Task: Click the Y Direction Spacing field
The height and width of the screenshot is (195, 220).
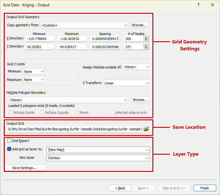Action: click(105, 47)
